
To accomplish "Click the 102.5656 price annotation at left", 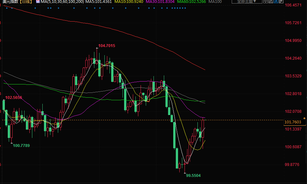I will point(14,97).
